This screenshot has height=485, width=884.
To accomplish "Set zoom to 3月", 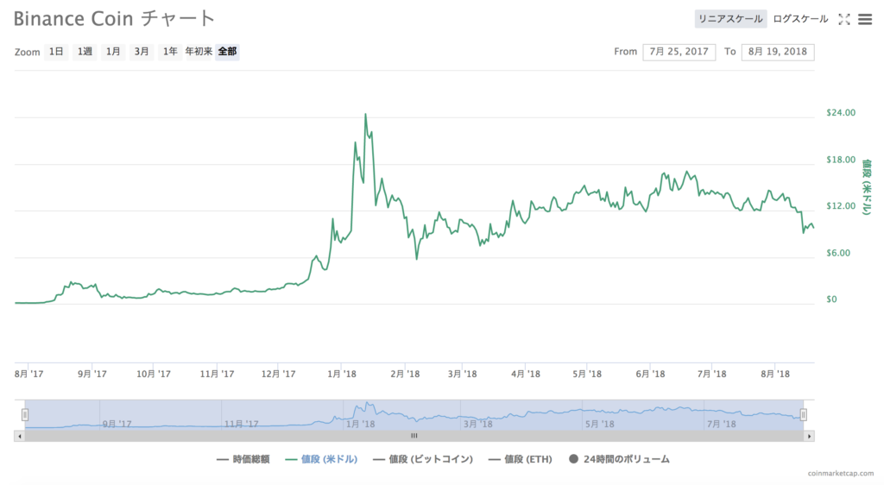I will pyautogui.click(x=142, y=52).
